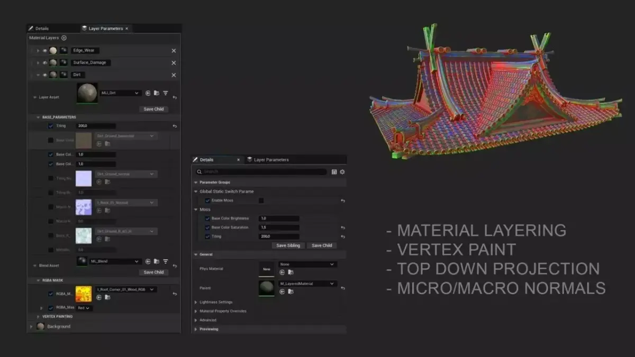Tick the Enable Moss value checkbox
The image size is (635, 357).
[x=261, y=201]
